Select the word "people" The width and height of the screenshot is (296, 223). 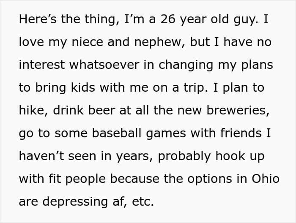coord(85,179)
